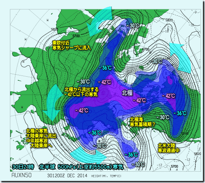
Task: Select the -36℃ label directly above bottommost -30℃
Action: pyautogui.click(x=131, y=155)
